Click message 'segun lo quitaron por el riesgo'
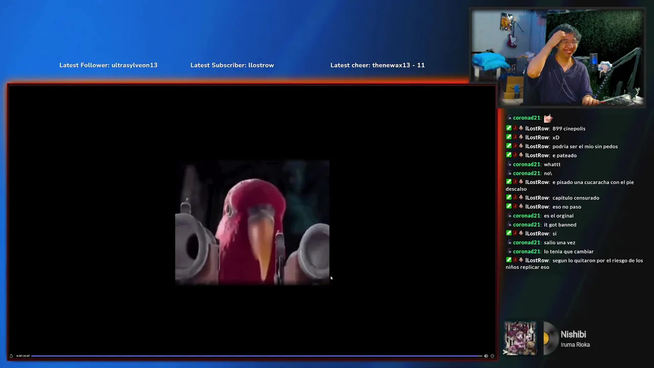The height and width of the screenshot is (368, 654). click(574, 264)
